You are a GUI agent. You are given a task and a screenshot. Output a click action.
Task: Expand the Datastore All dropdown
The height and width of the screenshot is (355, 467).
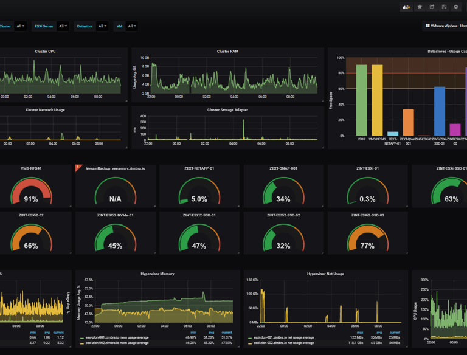pyautogui.click(x=102, y=26)
